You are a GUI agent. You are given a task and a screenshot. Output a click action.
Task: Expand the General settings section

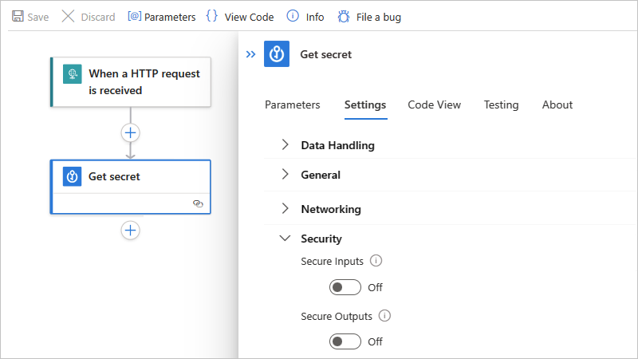click(286, 175)
